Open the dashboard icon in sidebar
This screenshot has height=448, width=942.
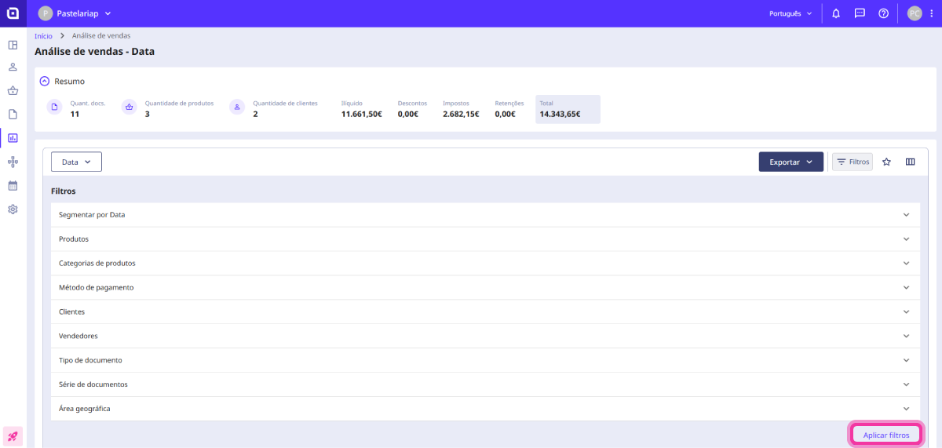[x=13, y=45]
